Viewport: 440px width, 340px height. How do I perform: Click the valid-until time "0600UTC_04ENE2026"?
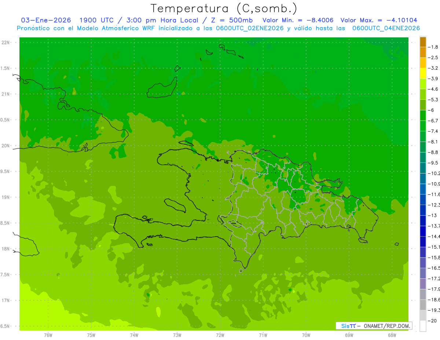tap(386, 28)
